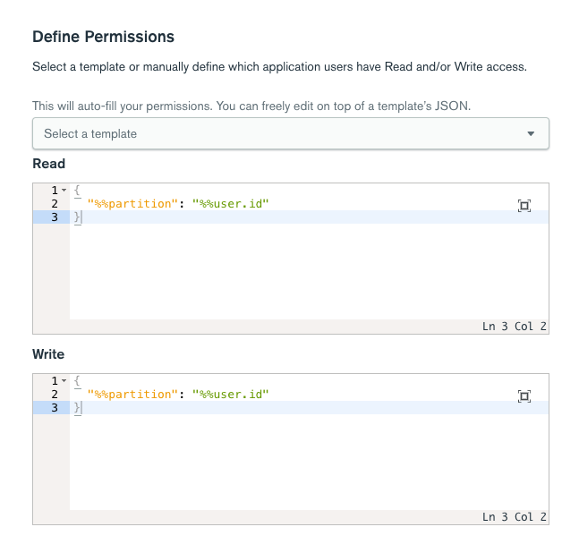Image resolution: width=579 pixels, height=544 pixels.
Task: Click the opening brace in Write editor
Action: 78,381
